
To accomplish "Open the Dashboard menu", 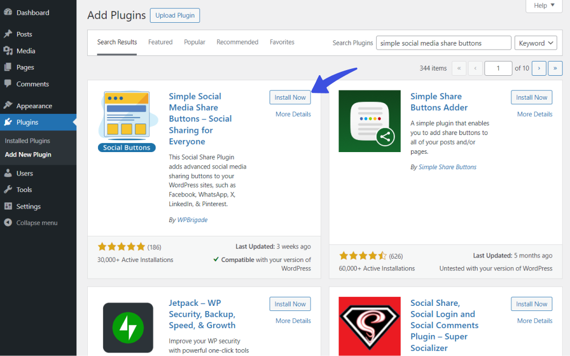I will pos(32,13).
